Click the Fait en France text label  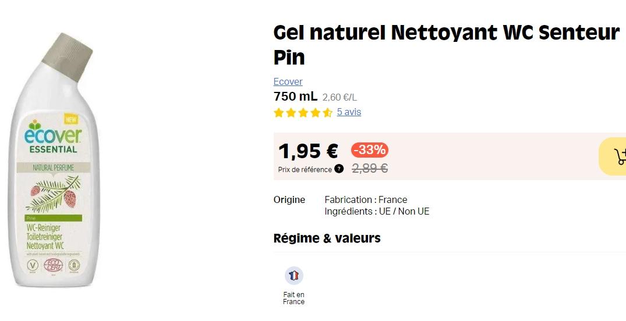click(x=293, y=298)
